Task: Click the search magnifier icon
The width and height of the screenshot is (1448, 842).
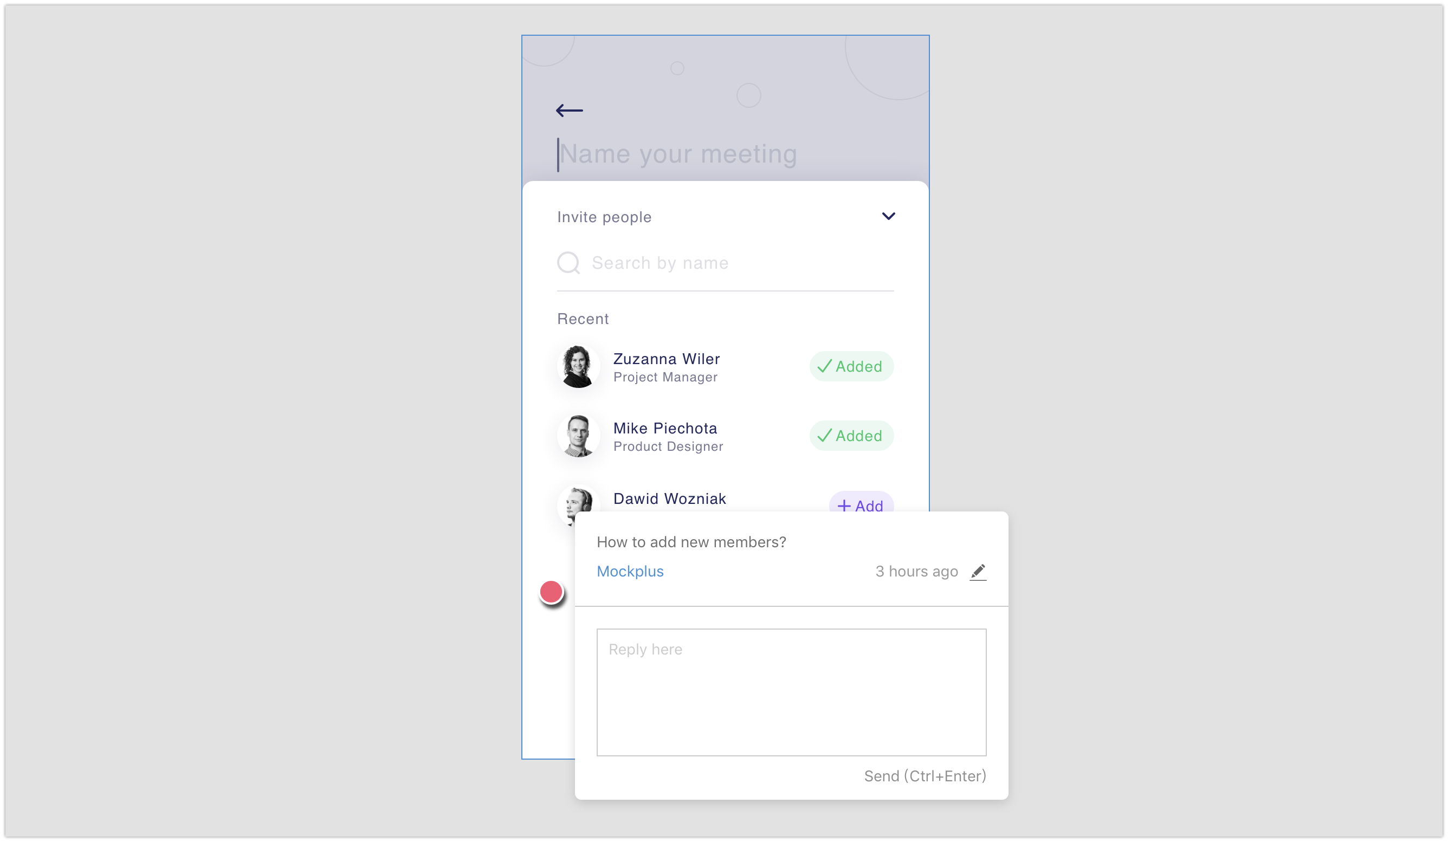Action: coord(569,264)
